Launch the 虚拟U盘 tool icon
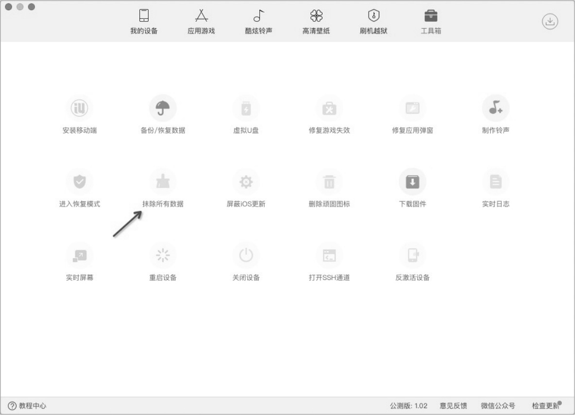This screenshot has width=575, height=415. click(x=246, y=108)
